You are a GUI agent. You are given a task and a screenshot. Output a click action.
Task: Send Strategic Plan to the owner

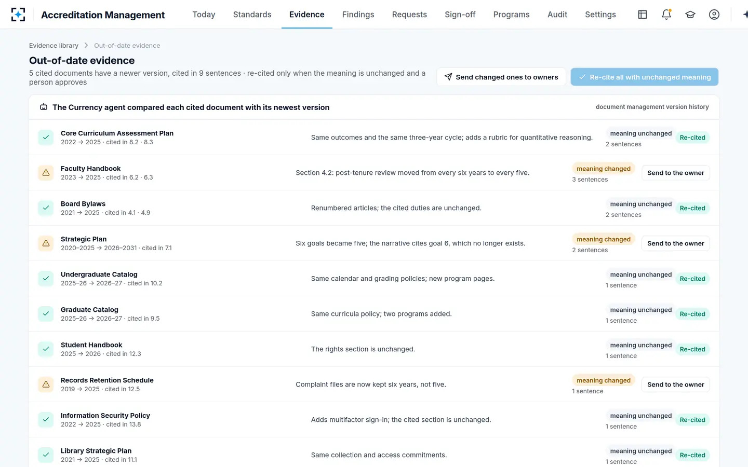tap(675, 243)
